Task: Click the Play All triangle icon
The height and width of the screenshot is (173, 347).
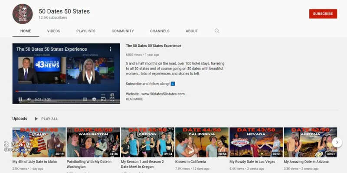Action: (36, 119)
